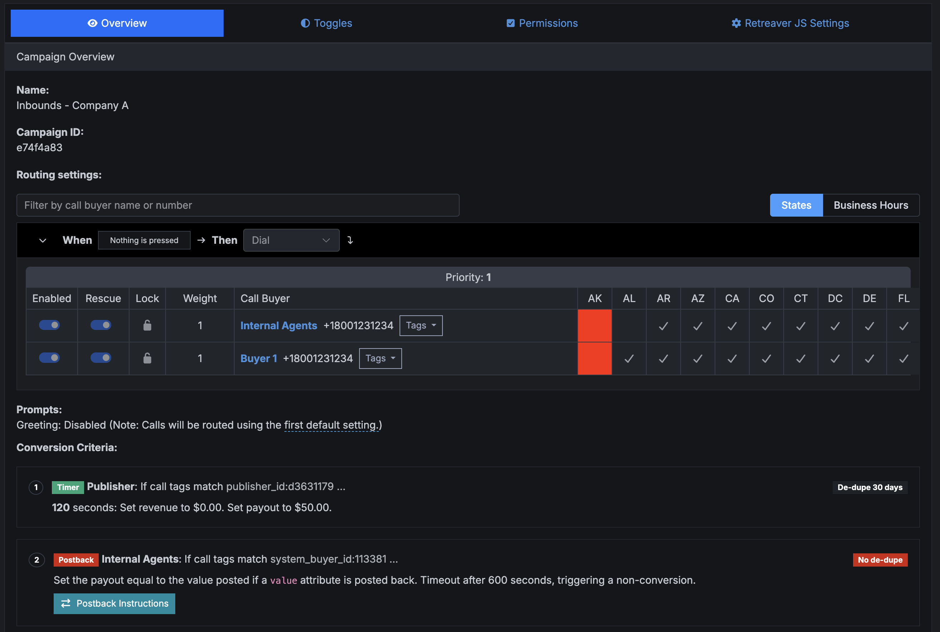Open the Retreaver JS Settings gear icon
The image size is (940, 632).
click(x=736, y=23)
